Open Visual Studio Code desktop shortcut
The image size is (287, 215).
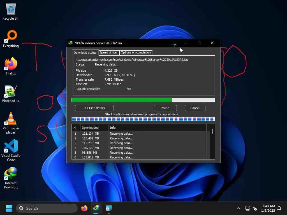(x=11, y=150)
